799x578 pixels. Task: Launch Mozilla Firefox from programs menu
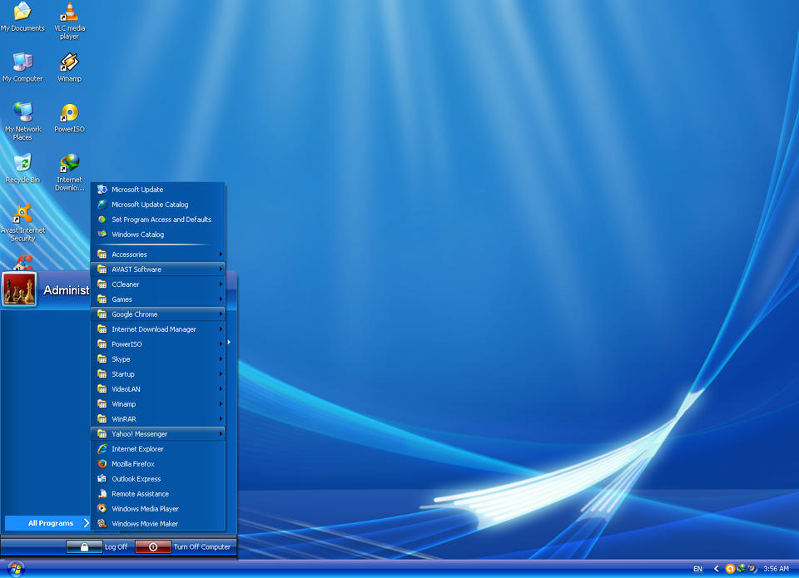coord(158,464)
